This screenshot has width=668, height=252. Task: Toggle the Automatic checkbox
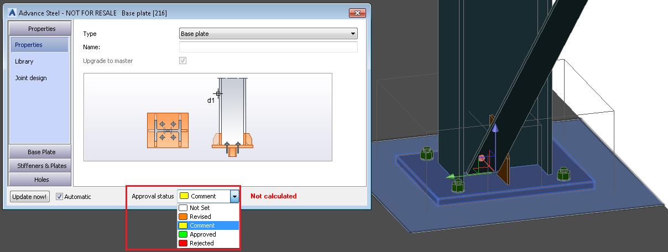click(60, 196)
